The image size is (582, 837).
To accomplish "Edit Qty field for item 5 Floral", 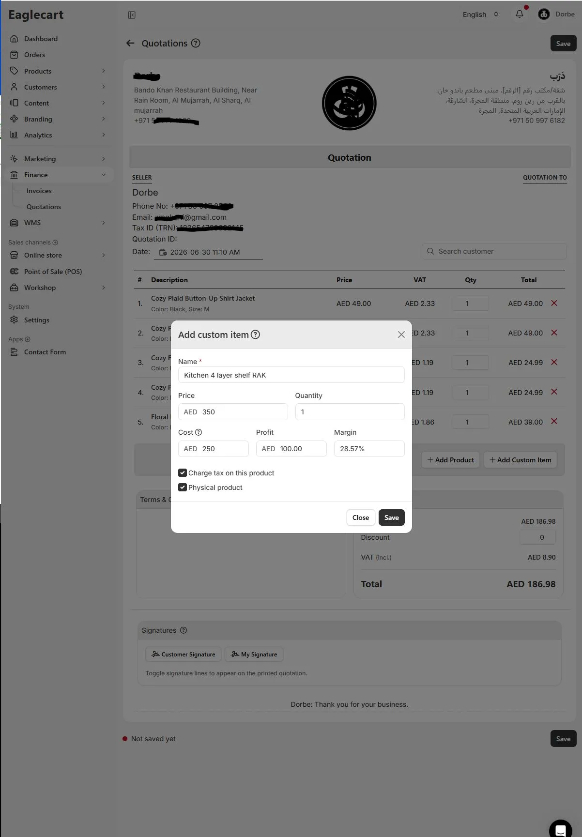I will click(471, 422).
